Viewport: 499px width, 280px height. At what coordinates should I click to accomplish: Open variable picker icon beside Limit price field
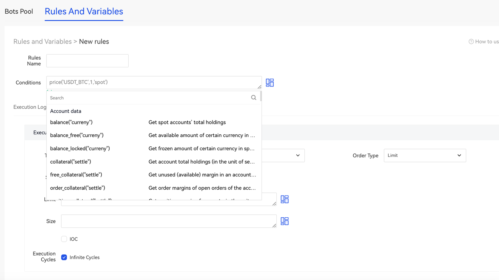(285, 199)
